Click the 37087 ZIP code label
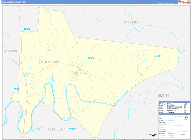 (x=72, y=129)
